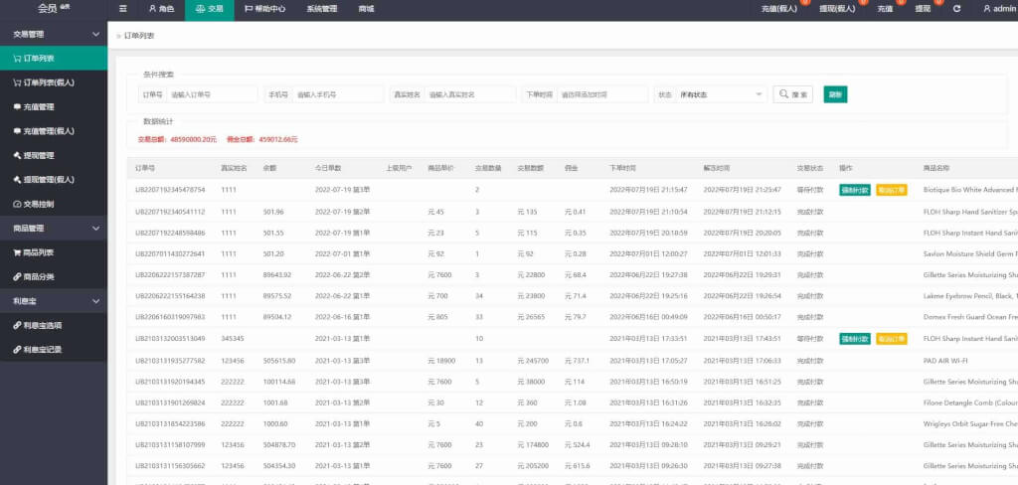Click the green button next to search
1018x485 pixels.
[x=835, y=94]
